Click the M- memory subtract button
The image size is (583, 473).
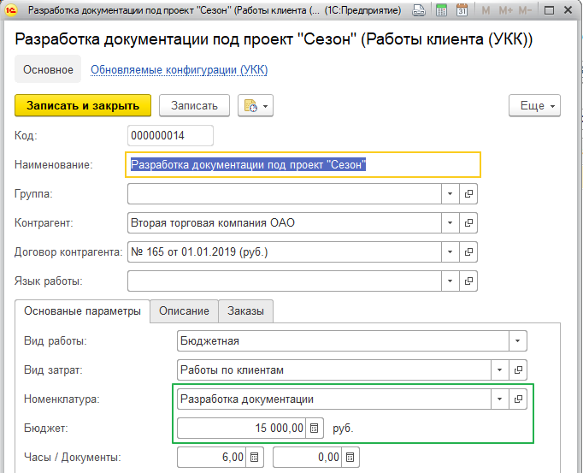pos(525,10)
